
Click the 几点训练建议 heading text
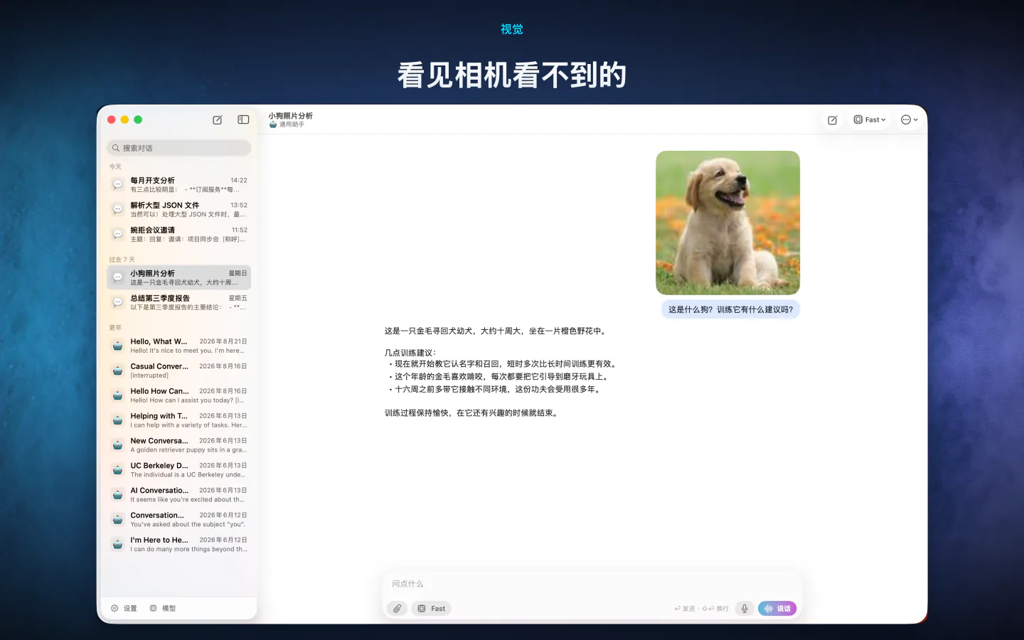[410, 353]
